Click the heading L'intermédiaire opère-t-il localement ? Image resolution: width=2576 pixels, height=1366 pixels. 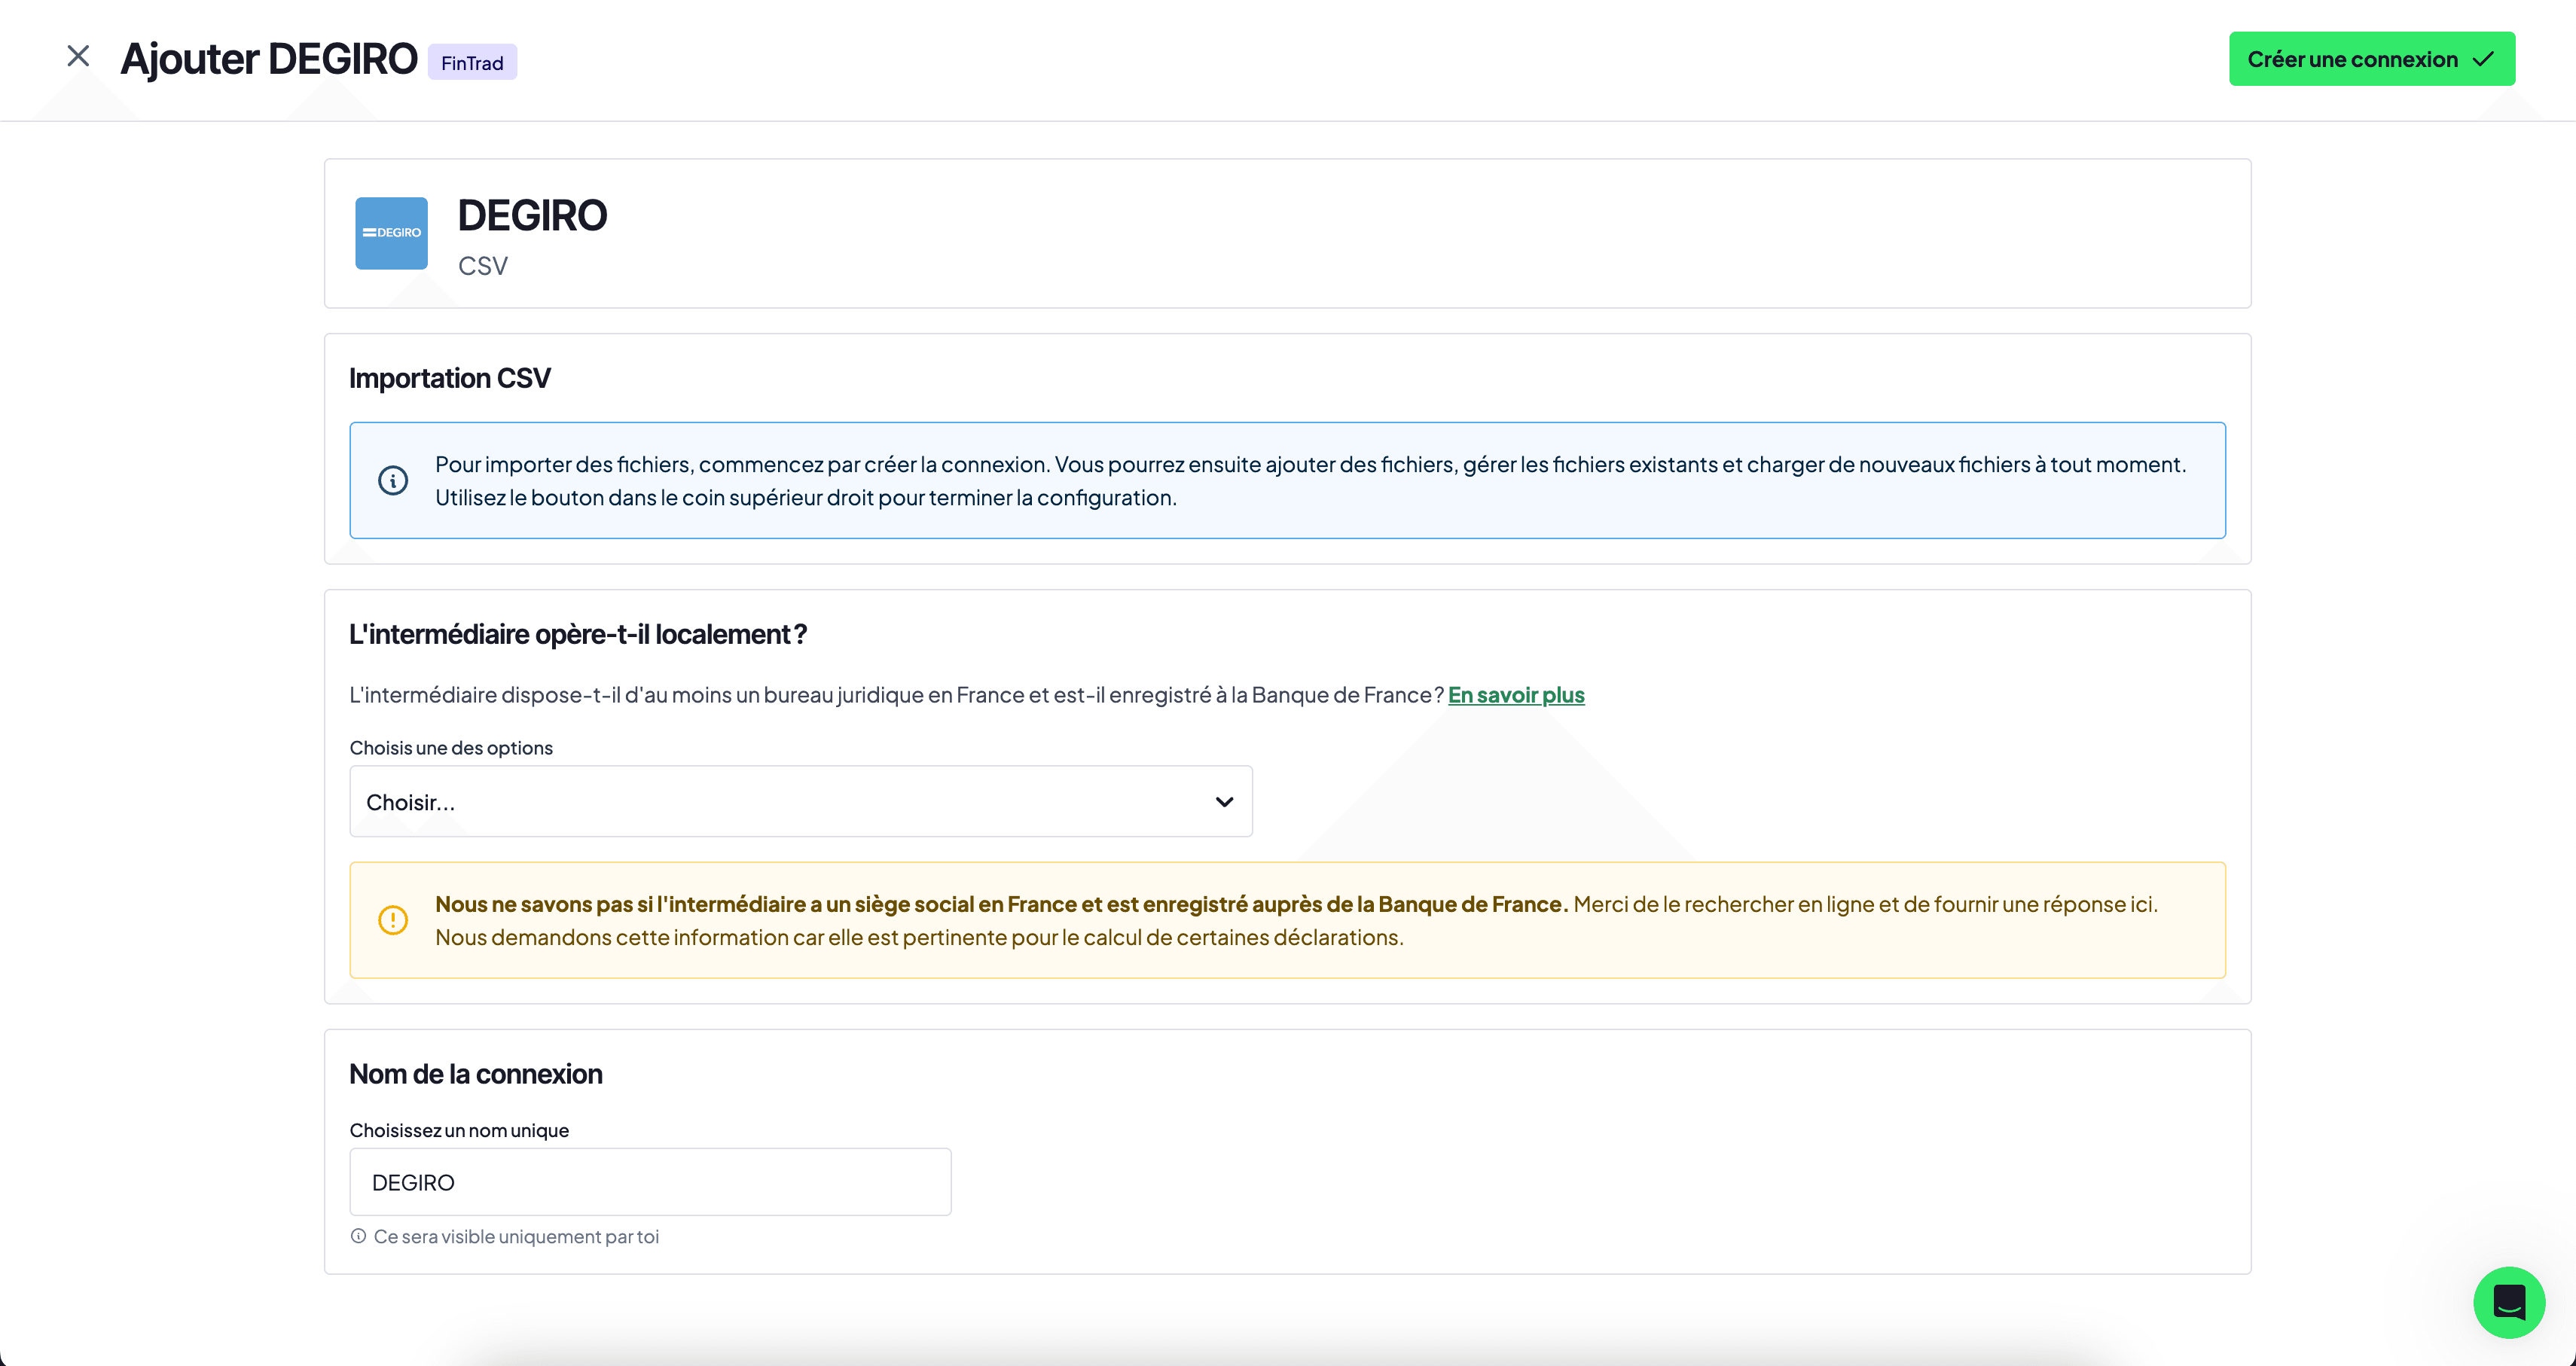point(578,634)
